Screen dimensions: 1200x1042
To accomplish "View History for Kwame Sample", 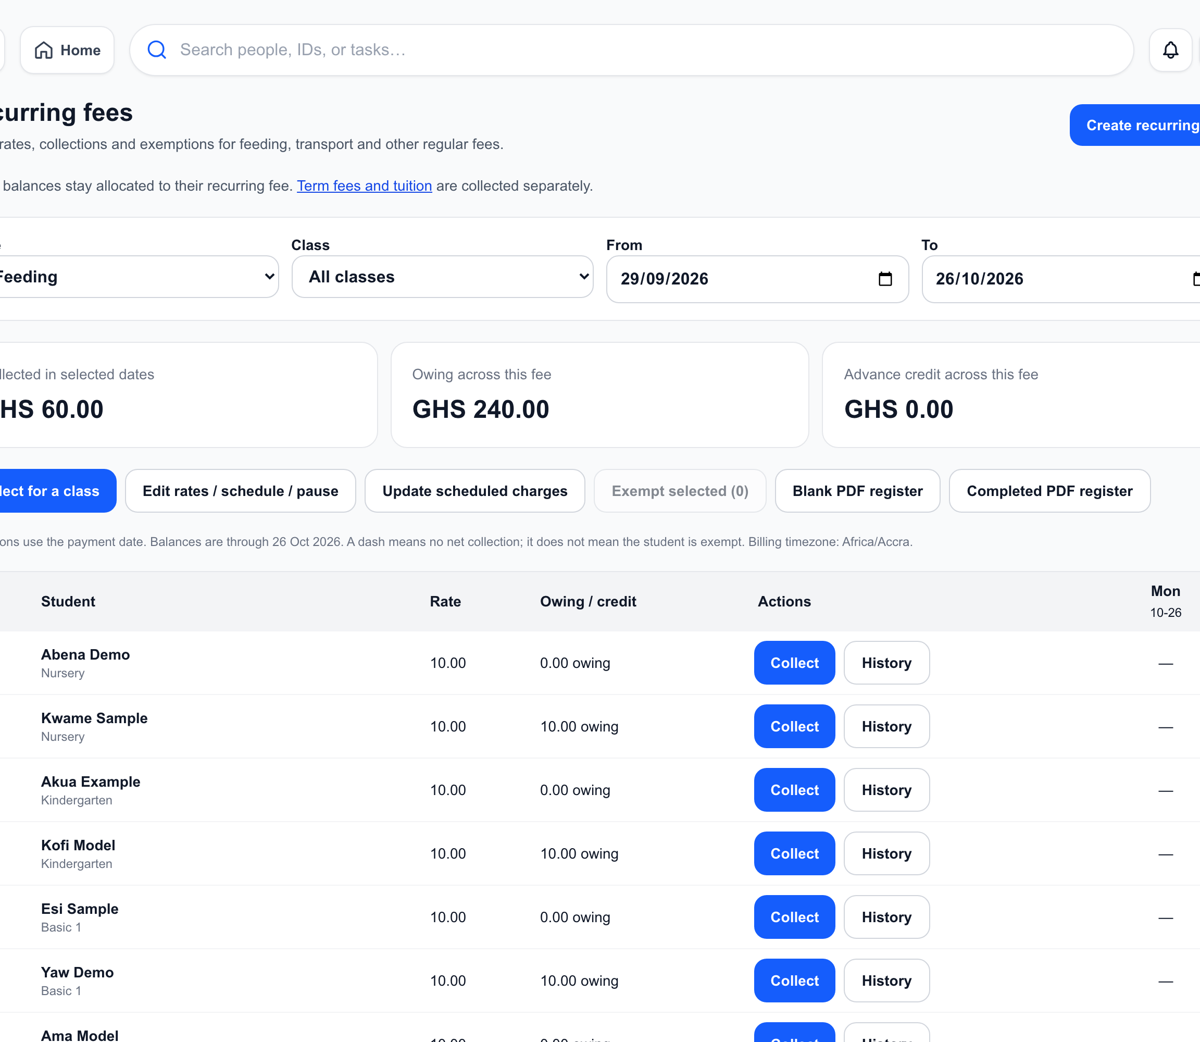I will pyautogui.click(x=886, y=726).
